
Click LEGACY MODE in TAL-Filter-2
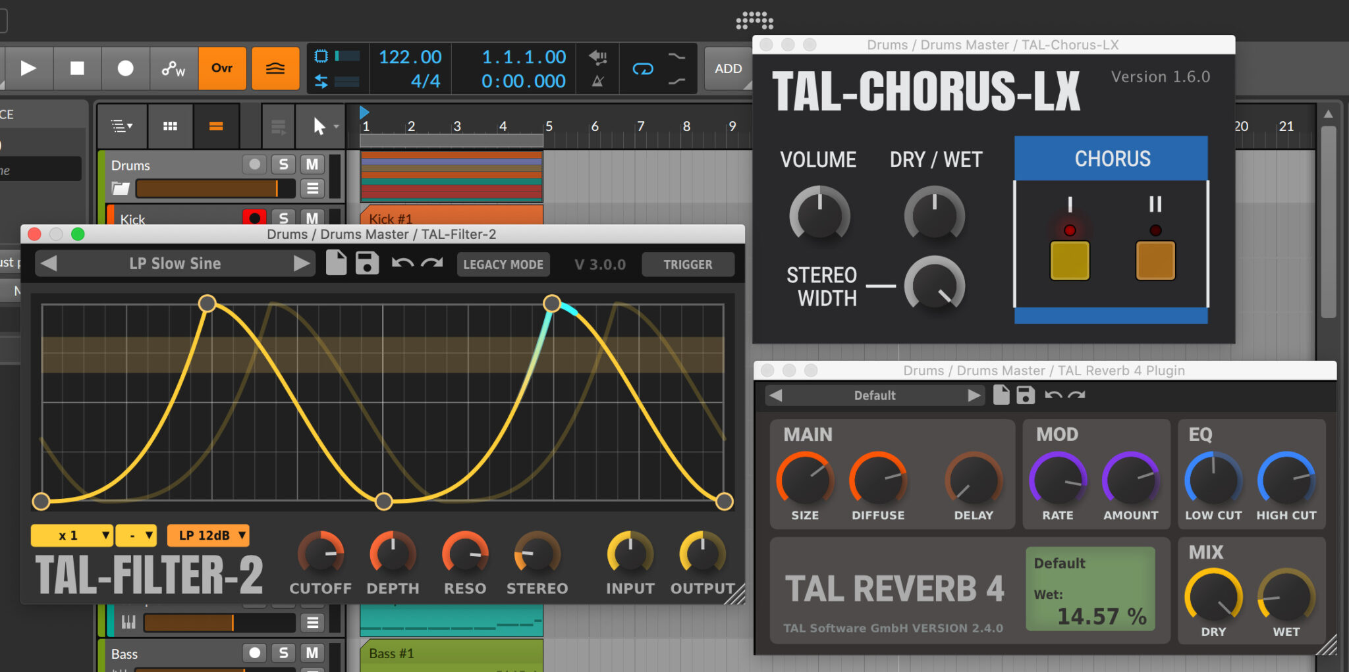(503, 264)
